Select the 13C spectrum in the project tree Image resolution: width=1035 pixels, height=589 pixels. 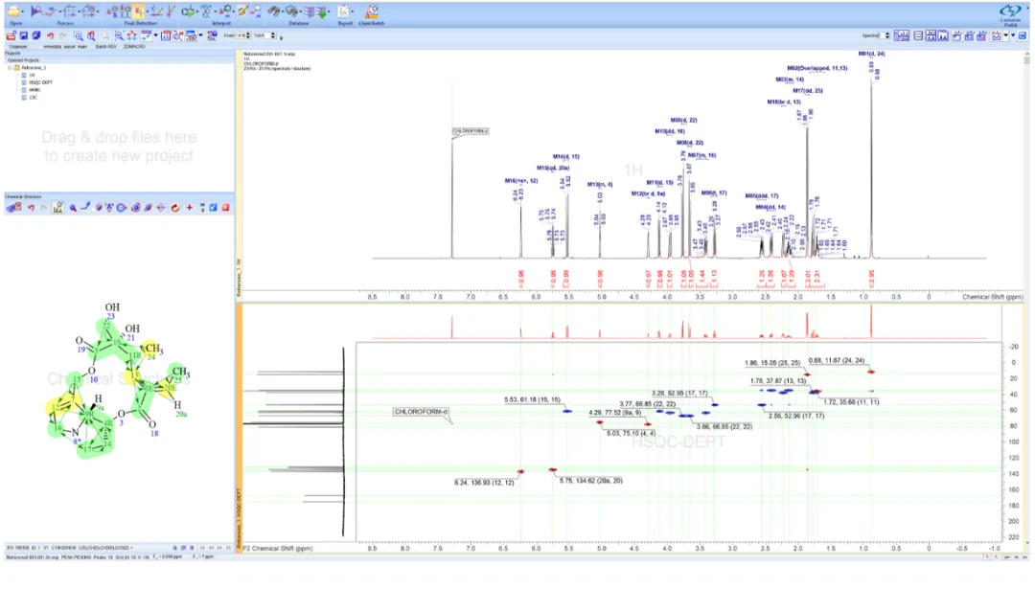coord(33,98)
